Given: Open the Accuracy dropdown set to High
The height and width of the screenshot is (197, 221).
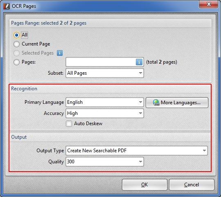Looking at the screenshot, I should [x=105, y=113].
